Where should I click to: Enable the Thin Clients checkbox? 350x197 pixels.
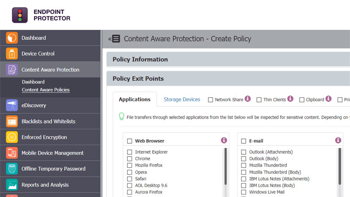tap(259, 100)
